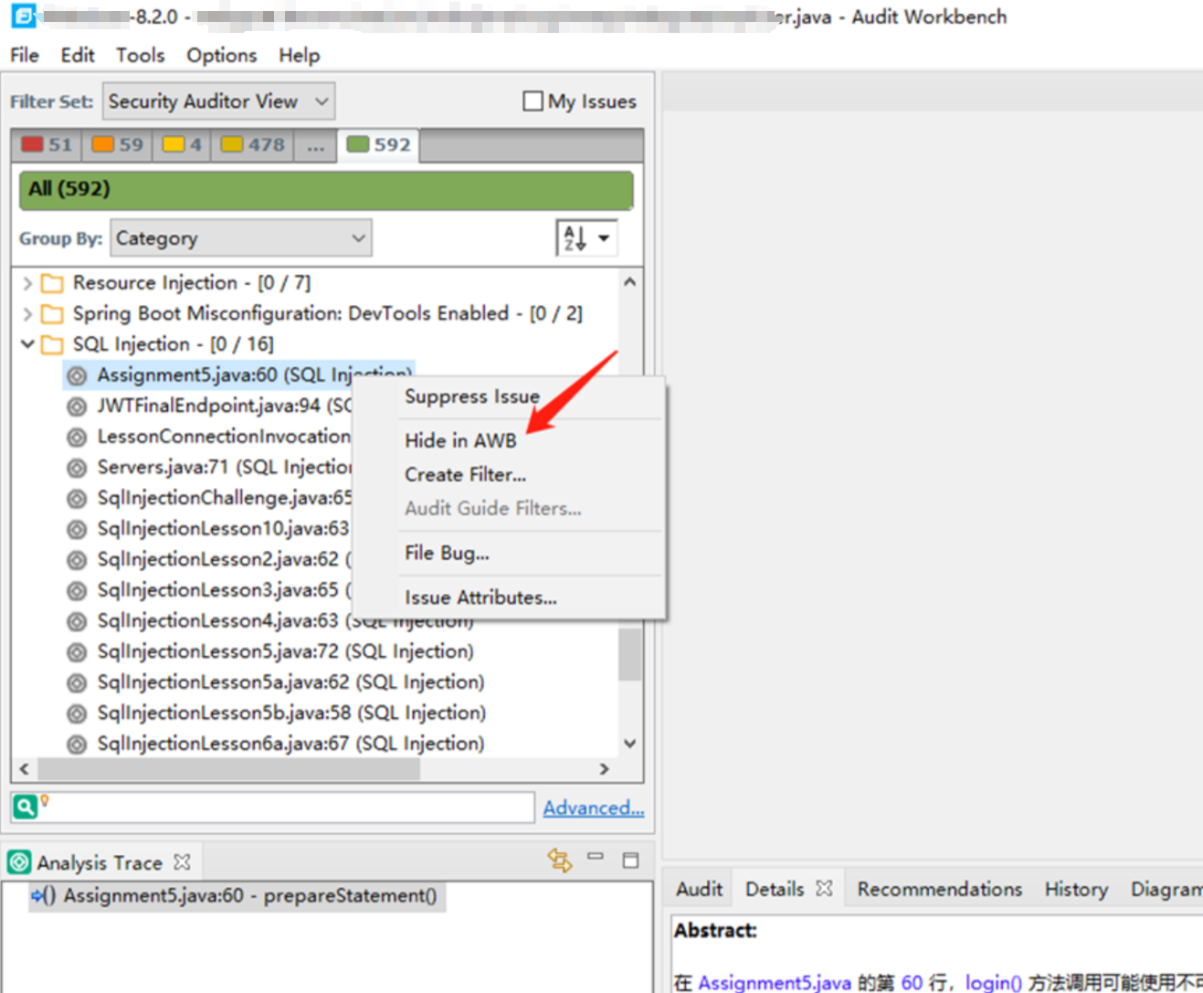The height and width of the screenshot is (993, 1203).
Task: Enable the My Issues checkbox
Action: (533, 101)
